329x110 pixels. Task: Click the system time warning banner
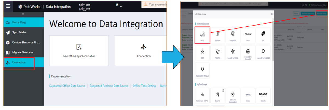[x=154, y=4]
